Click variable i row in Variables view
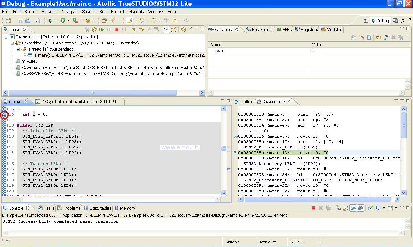 309,51
